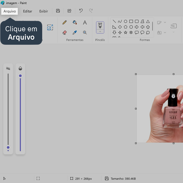
Task: Select the polygon shape
Action: coord(142,21)
